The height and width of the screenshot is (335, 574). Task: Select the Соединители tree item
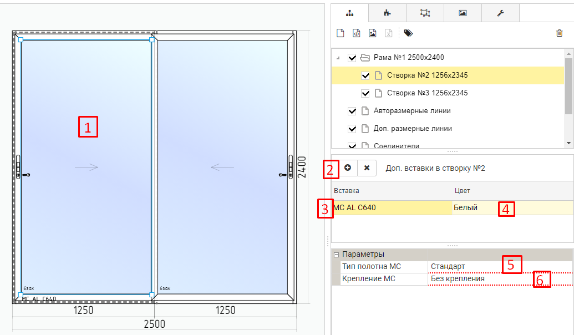click(396, 146)
